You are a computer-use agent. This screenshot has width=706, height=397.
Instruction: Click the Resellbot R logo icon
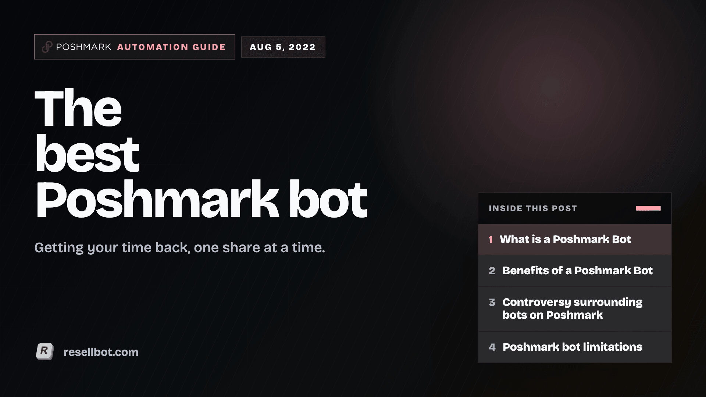[x=45, y=351]
